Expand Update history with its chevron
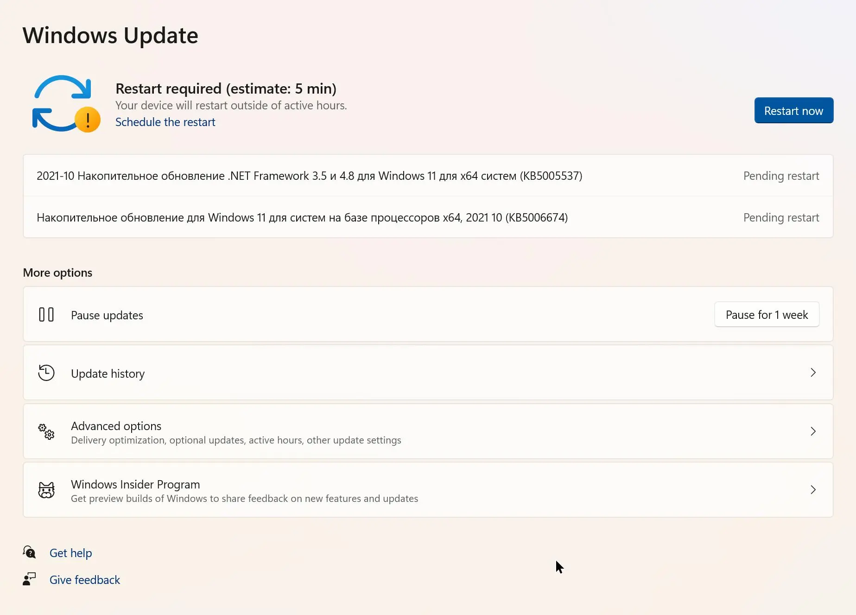This screenshot has width=856, height=615. [813, 373]
